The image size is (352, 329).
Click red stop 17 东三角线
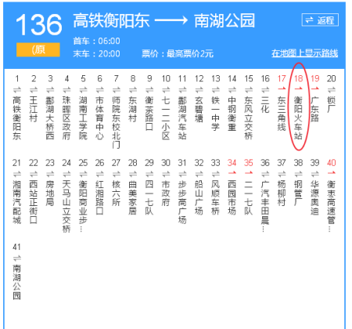(x=282, y=114)
